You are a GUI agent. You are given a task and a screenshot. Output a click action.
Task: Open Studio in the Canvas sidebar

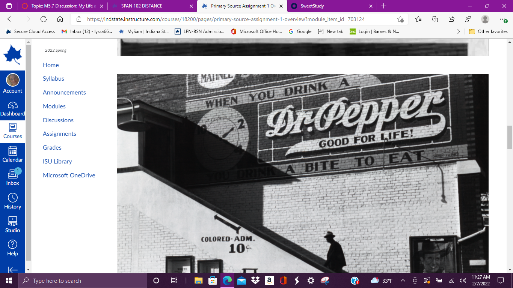[x=12, y=225]
